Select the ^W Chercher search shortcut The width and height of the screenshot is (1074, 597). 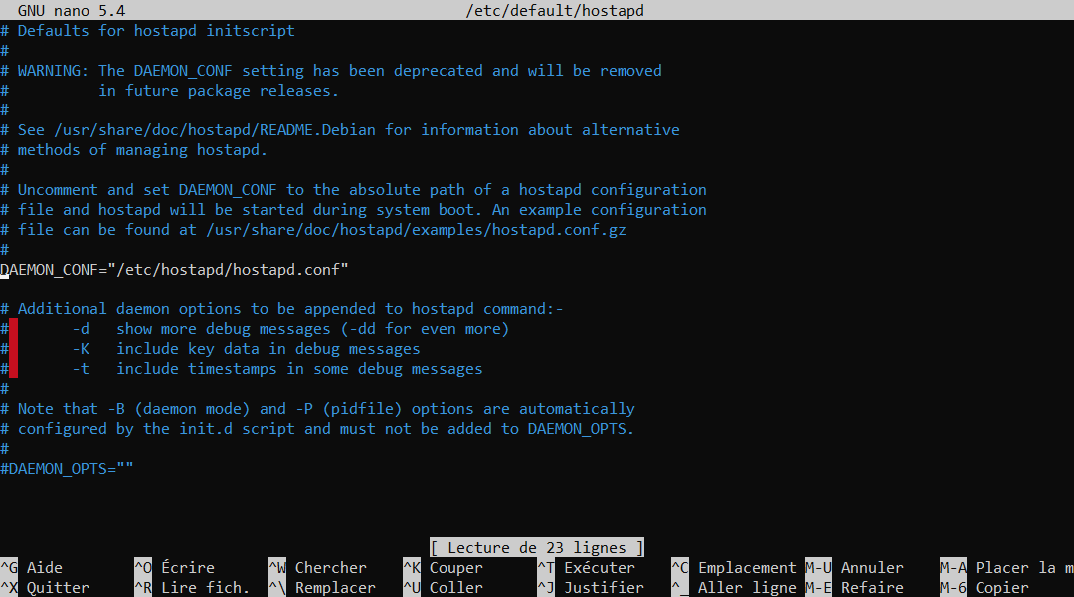point(317,568)
